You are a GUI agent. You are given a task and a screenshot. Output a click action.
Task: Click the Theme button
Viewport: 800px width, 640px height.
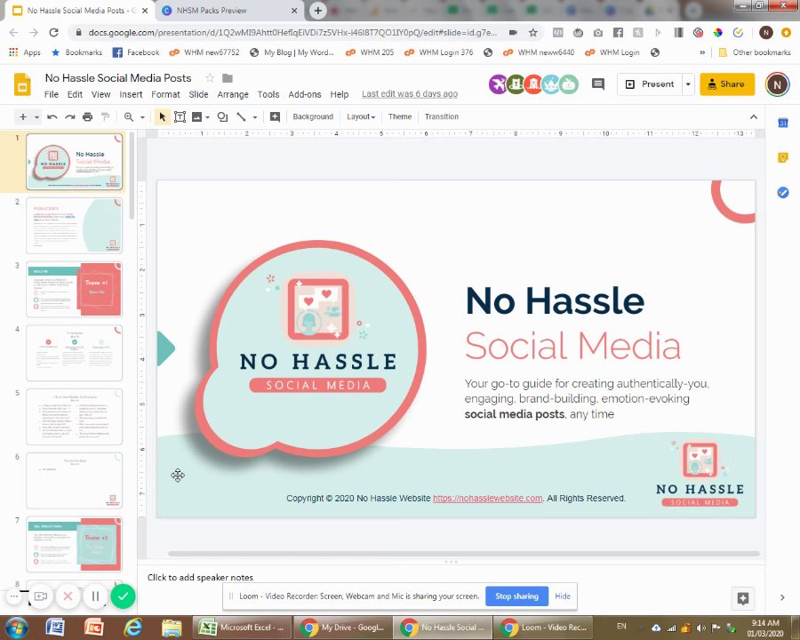click(399, 116)
